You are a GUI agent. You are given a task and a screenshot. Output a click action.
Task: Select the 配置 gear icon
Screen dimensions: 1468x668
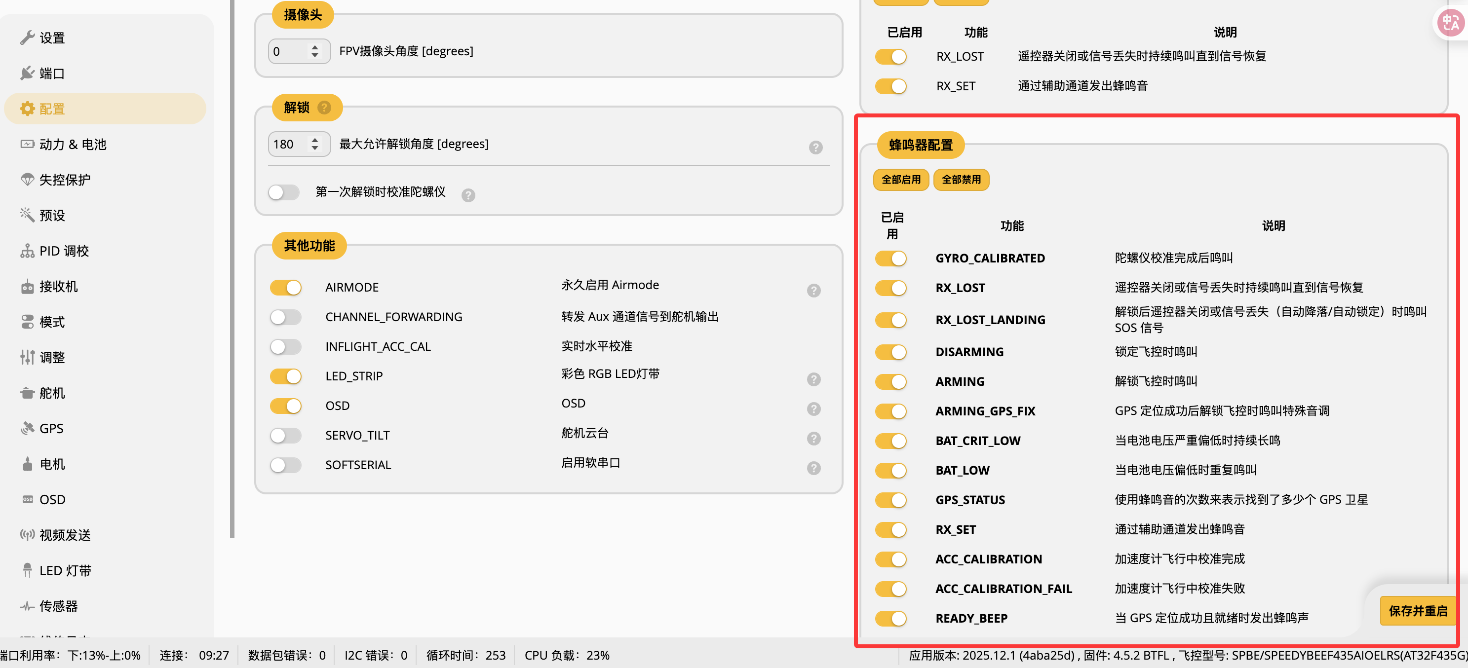pyautogui.click(x=27, y=109)
